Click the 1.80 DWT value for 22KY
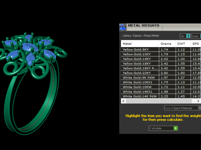This screenshot has height=150, width=201. tap(181, 73)
